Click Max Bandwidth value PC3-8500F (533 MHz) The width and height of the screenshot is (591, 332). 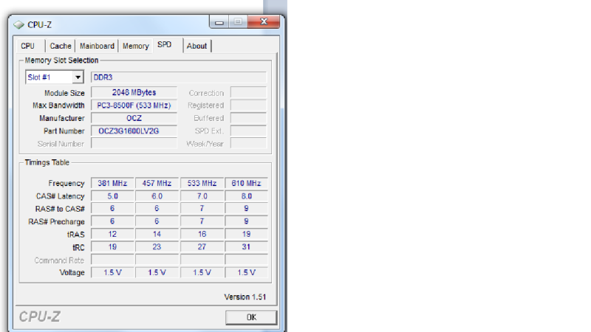point(134,106)
